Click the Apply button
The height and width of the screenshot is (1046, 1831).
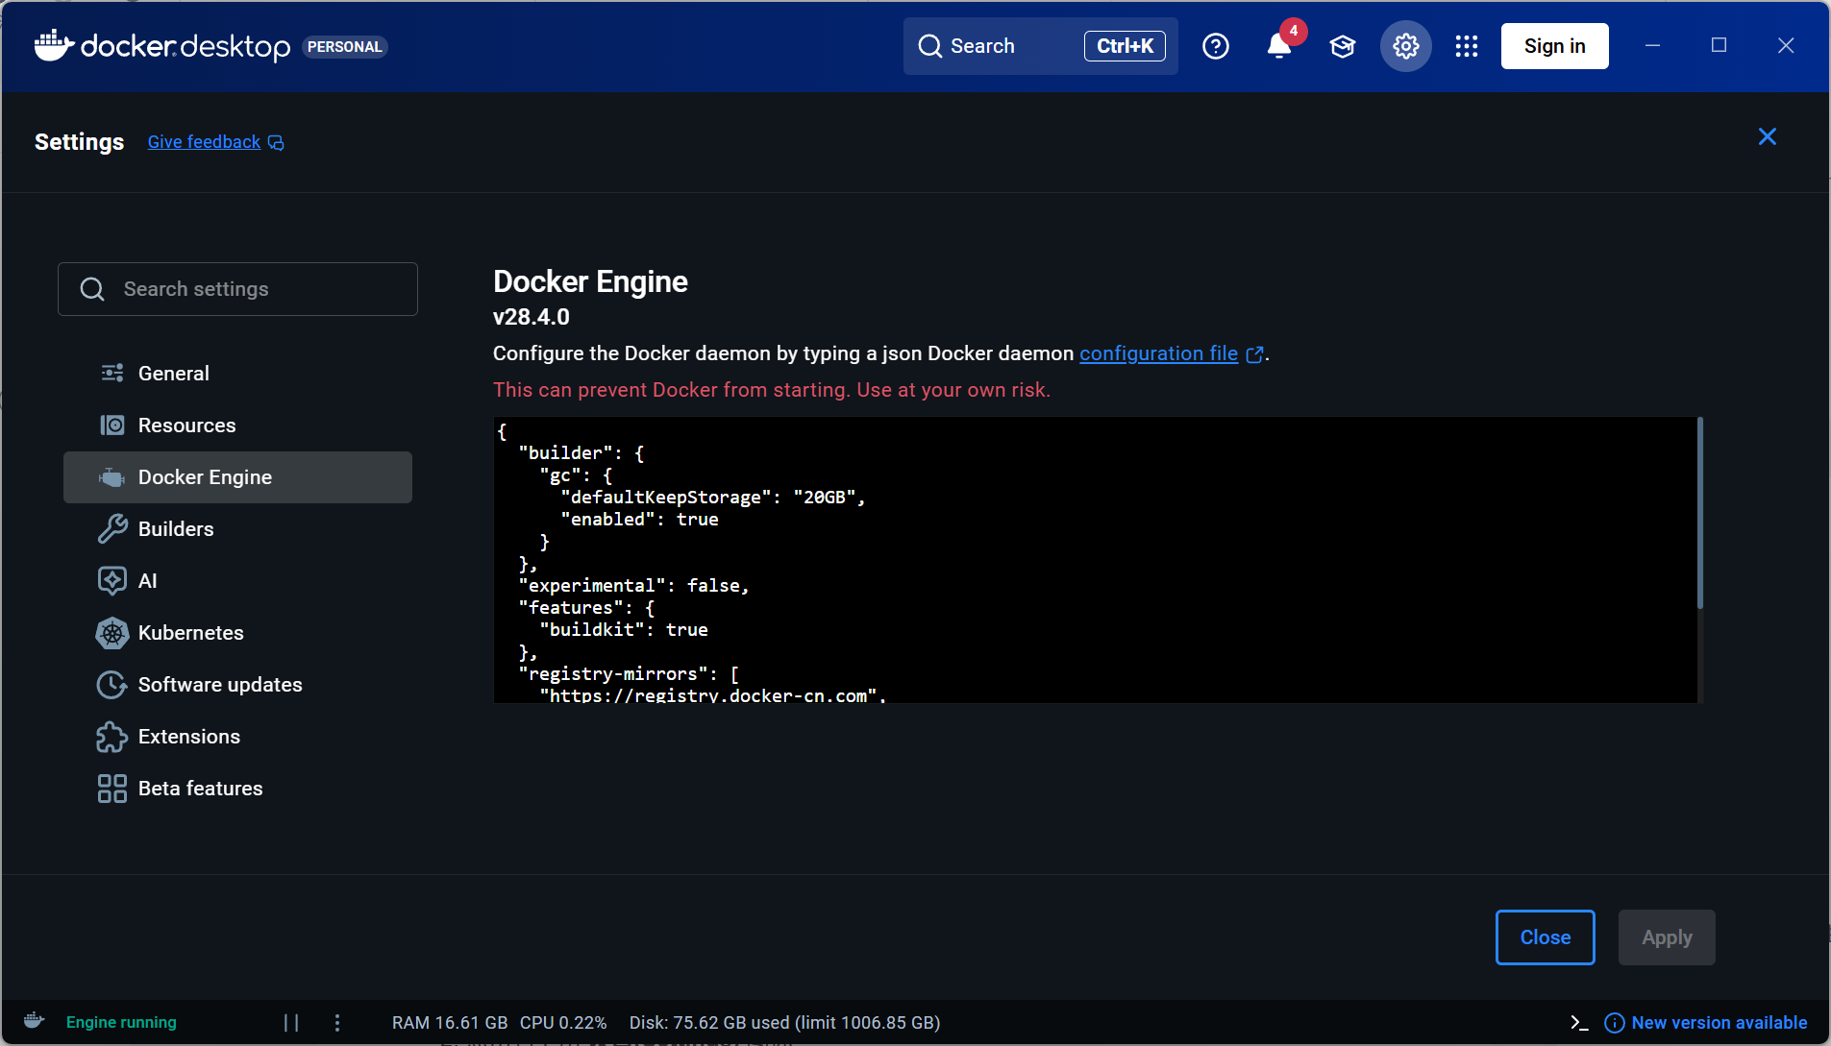[1666, 937]
